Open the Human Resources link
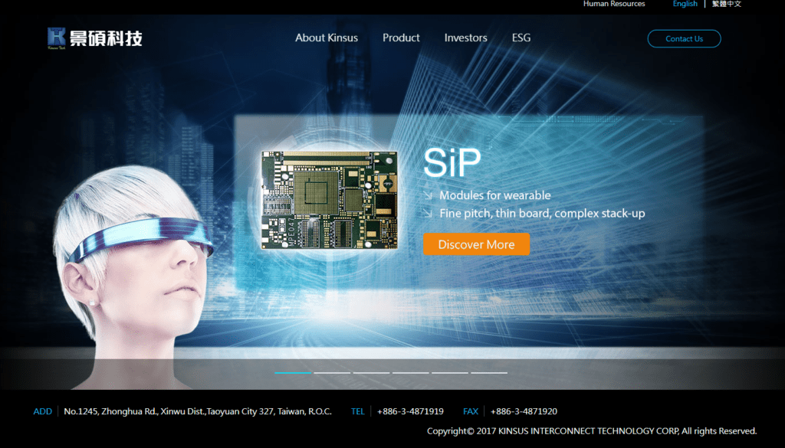 point(614,4)
